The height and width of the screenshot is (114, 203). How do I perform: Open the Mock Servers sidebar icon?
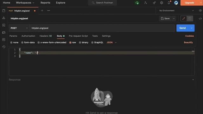click(x=4, y=32)
